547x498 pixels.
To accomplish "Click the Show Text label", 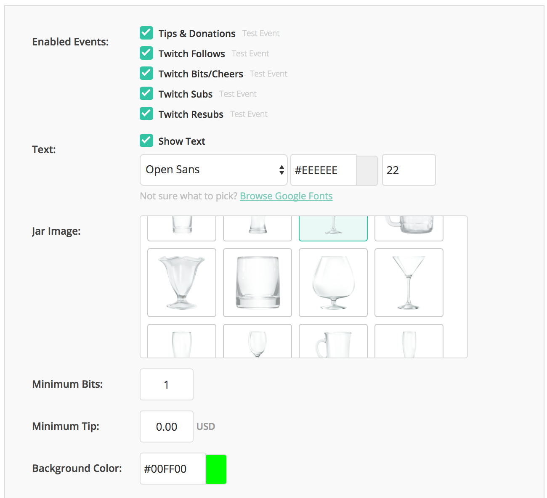I will coord(182,141).
